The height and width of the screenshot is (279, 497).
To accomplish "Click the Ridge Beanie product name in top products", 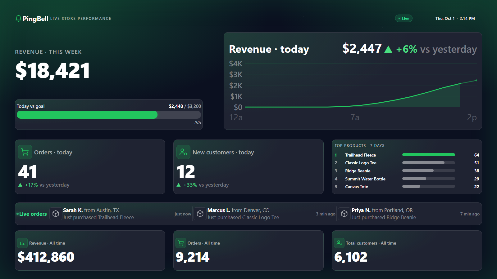I will [x=358, y=171].
